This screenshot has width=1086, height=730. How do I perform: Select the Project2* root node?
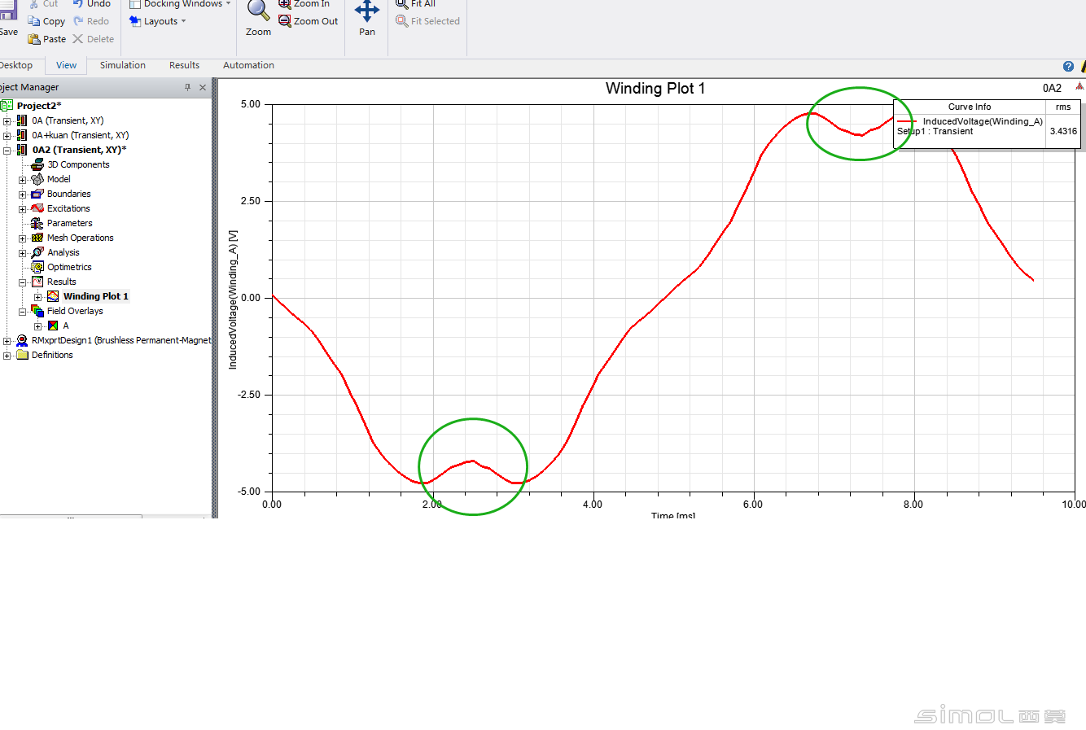38,106
